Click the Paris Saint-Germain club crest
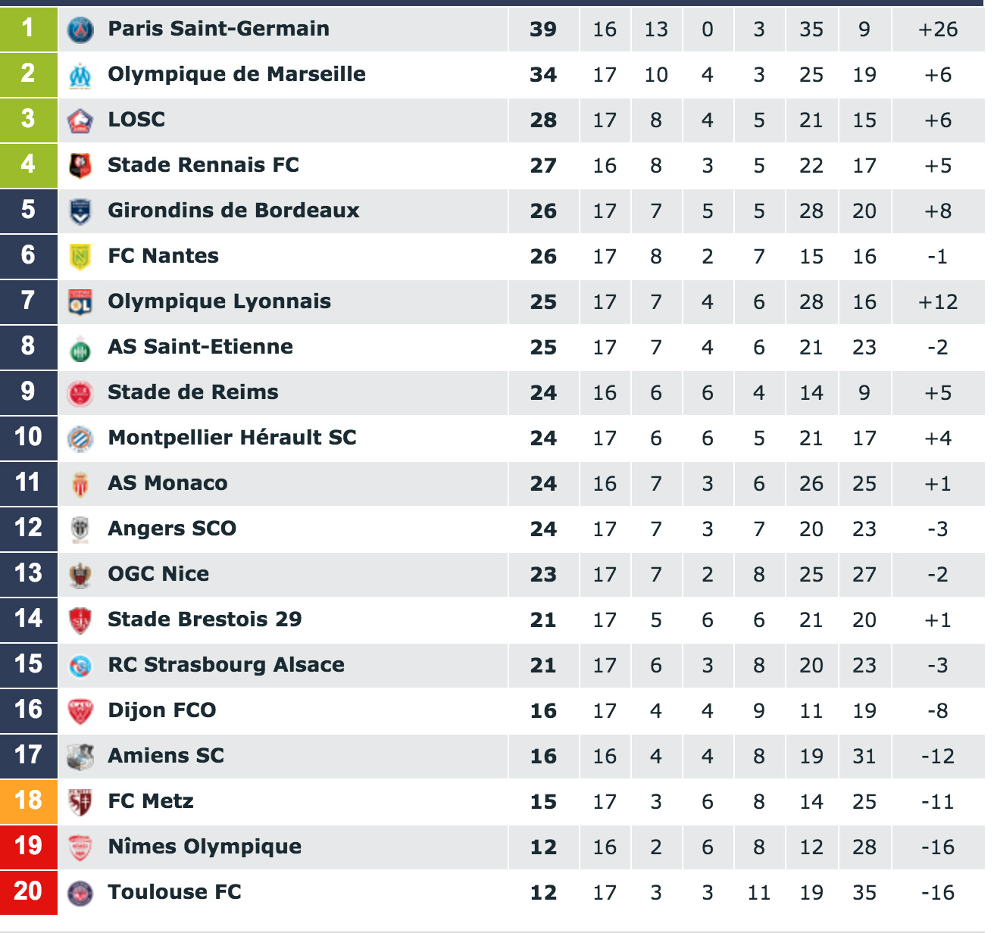This screenshot has height=933, width=994. pyautogui.click(x=80, y=30)
